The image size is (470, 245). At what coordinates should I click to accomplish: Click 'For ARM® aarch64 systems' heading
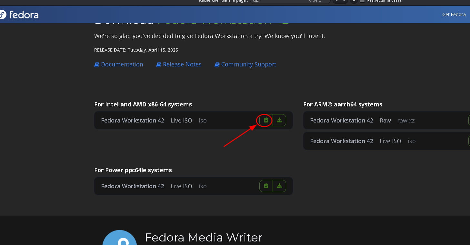(343, 104)
